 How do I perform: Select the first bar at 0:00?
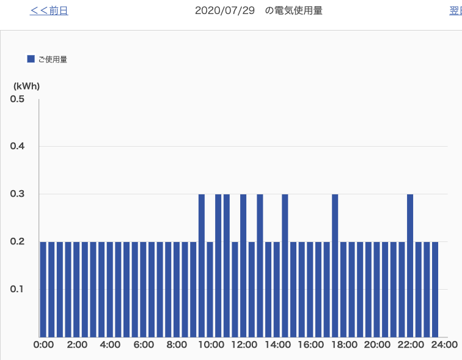click(x=43, y=288)
